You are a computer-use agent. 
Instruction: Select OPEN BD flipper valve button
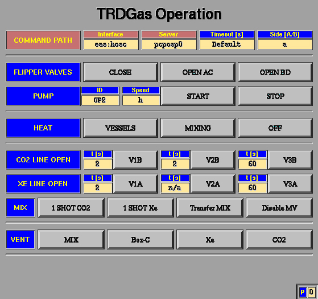pos(275,72)
